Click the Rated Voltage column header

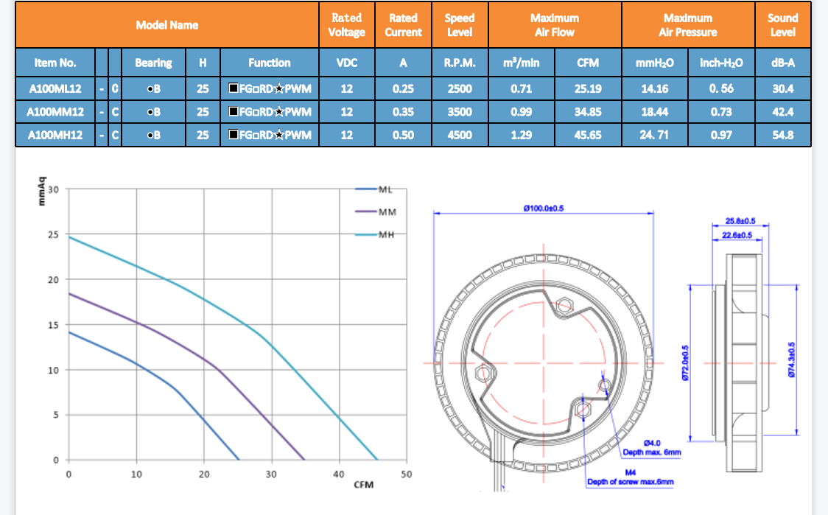(x=346, y=25)
